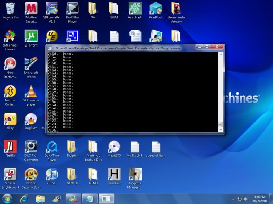Viewport: 273px width, 204px height.
Task: Launch Microsoft Works icon
Action: point(31,68)
